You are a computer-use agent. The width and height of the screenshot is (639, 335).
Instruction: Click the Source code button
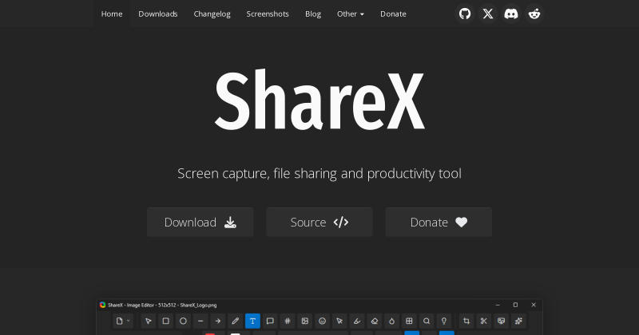[319, 223]
